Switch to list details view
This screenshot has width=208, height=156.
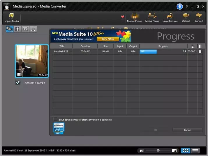[195, 150]
